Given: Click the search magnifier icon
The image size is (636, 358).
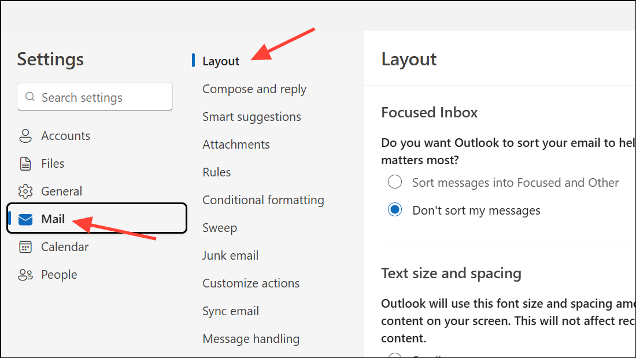Looking at the screenshot, I should (30, 97).
